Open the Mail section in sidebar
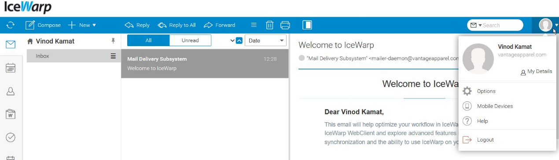Viewport: 559px width, 160px height. [x=11, y=44]
